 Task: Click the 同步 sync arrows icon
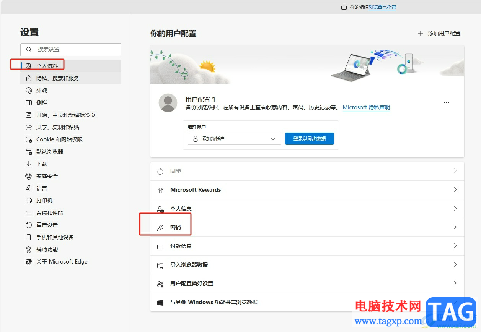pyautogui.click(x=160, y=172)
